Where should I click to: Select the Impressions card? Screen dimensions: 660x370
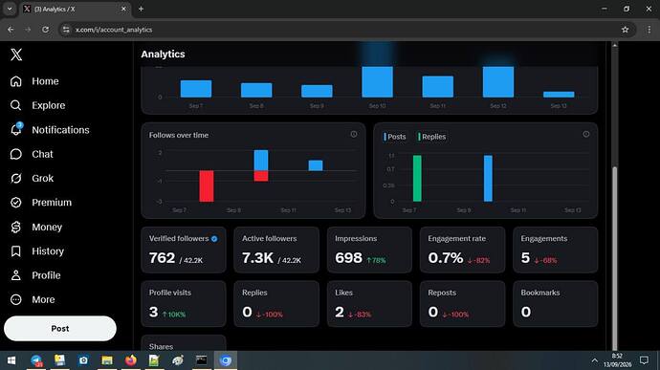pos(369,250)
